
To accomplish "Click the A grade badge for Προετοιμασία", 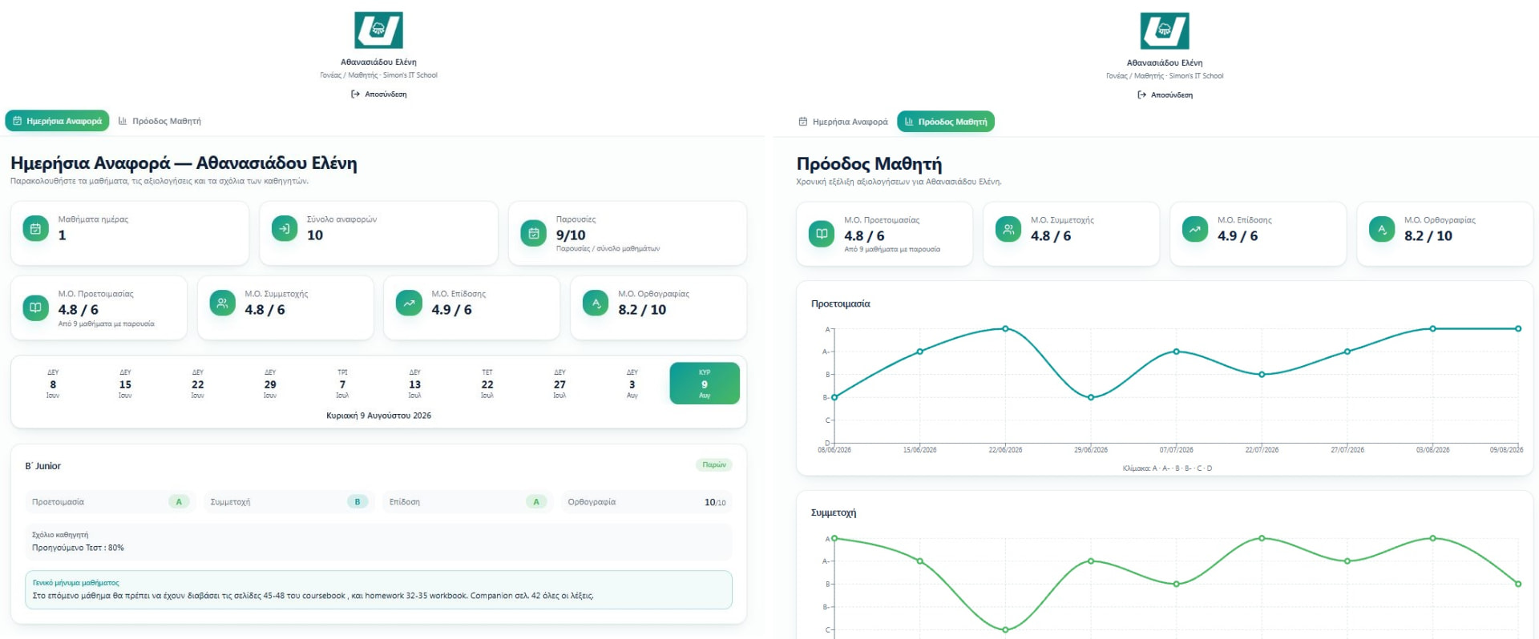I will [179, 502].
